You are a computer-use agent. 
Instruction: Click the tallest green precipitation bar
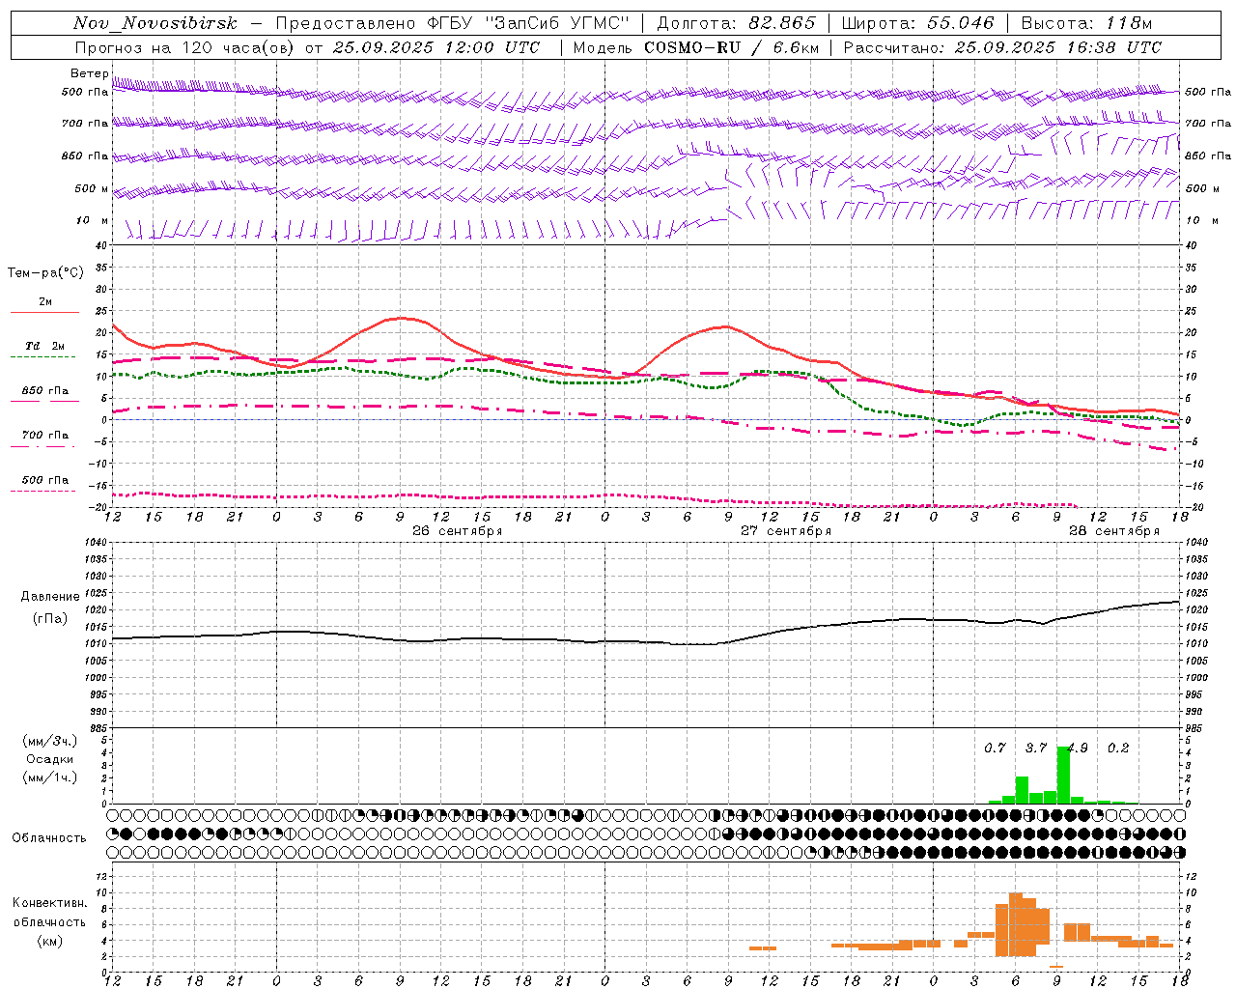tap(1063, 775)
